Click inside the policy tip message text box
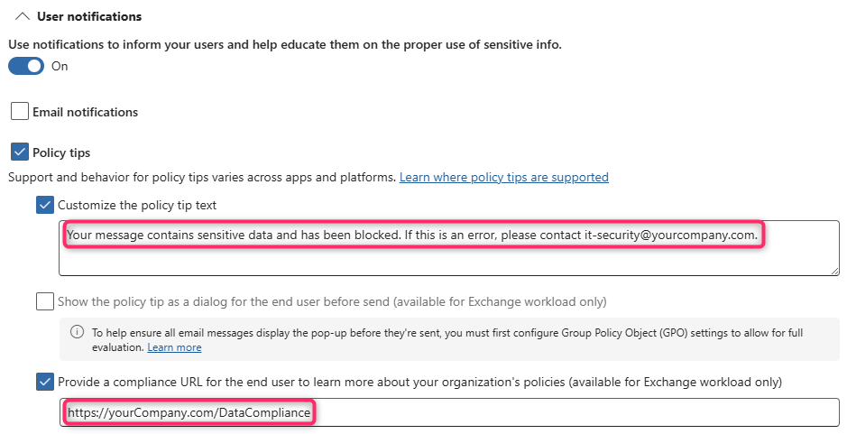 pos(448,257)
